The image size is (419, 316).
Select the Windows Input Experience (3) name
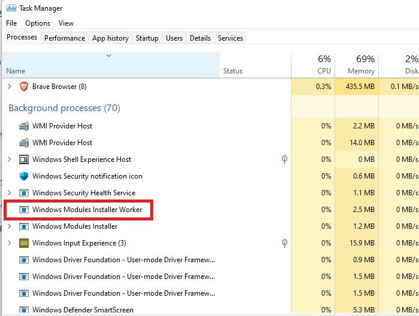(79, 243)
